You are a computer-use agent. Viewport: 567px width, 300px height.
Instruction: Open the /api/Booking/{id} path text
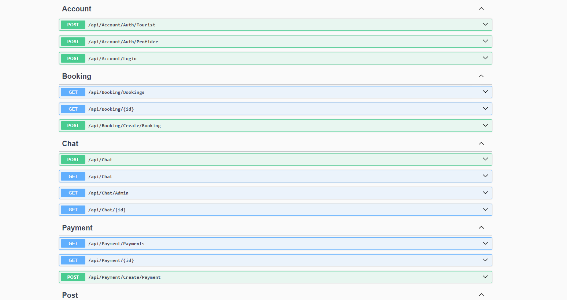pyautogui.click(x=111, y=109)
